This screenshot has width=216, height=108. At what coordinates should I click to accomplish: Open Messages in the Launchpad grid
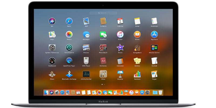point(86,35)
